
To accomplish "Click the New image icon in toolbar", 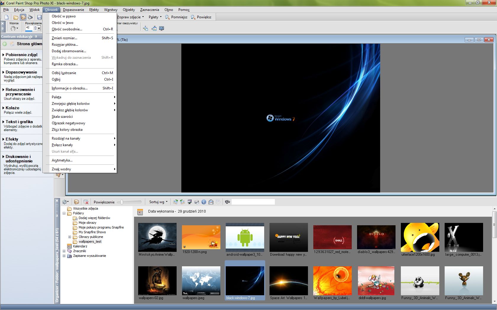I will pyautogui.click(x=7, y=17).
